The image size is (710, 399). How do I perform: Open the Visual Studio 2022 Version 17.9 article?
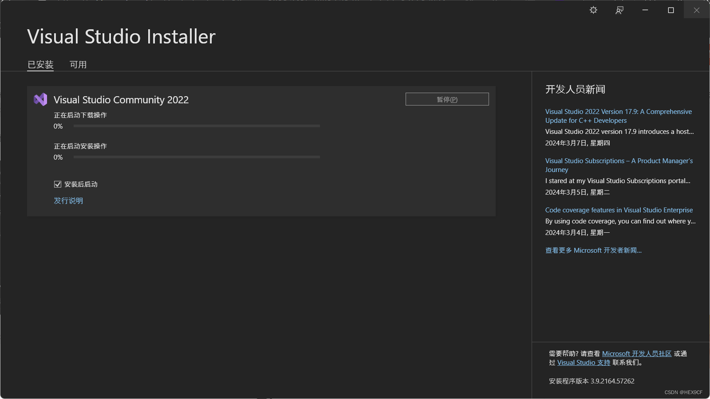point(618,116)
